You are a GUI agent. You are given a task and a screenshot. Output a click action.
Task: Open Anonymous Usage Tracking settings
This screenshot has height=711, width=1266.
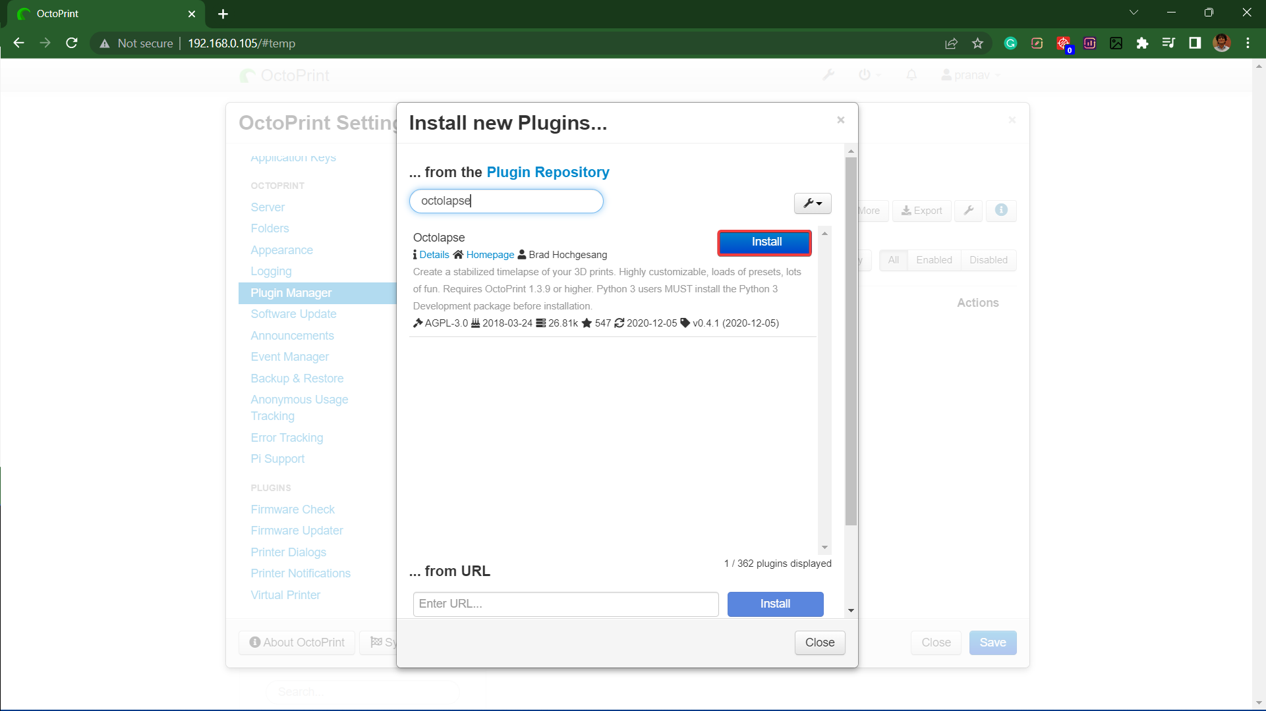pyautogui.click(x=299, y=408)
